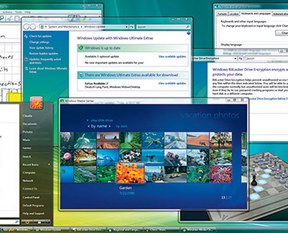Select the black pawn on the chess board
This screenshot has height=233, width=288.
254,180
